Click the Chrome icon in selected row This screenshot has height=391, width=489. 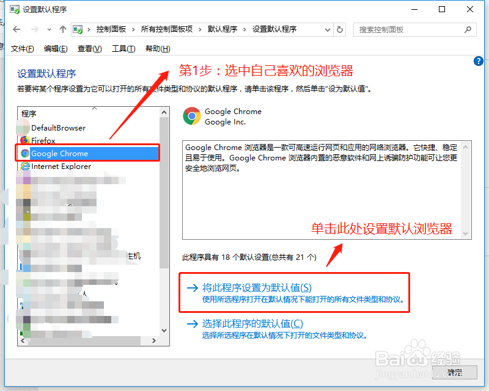tap(25, 153)
